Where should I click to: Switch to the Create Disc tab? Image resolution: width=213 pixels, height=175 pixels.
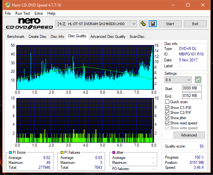(38, 37)
